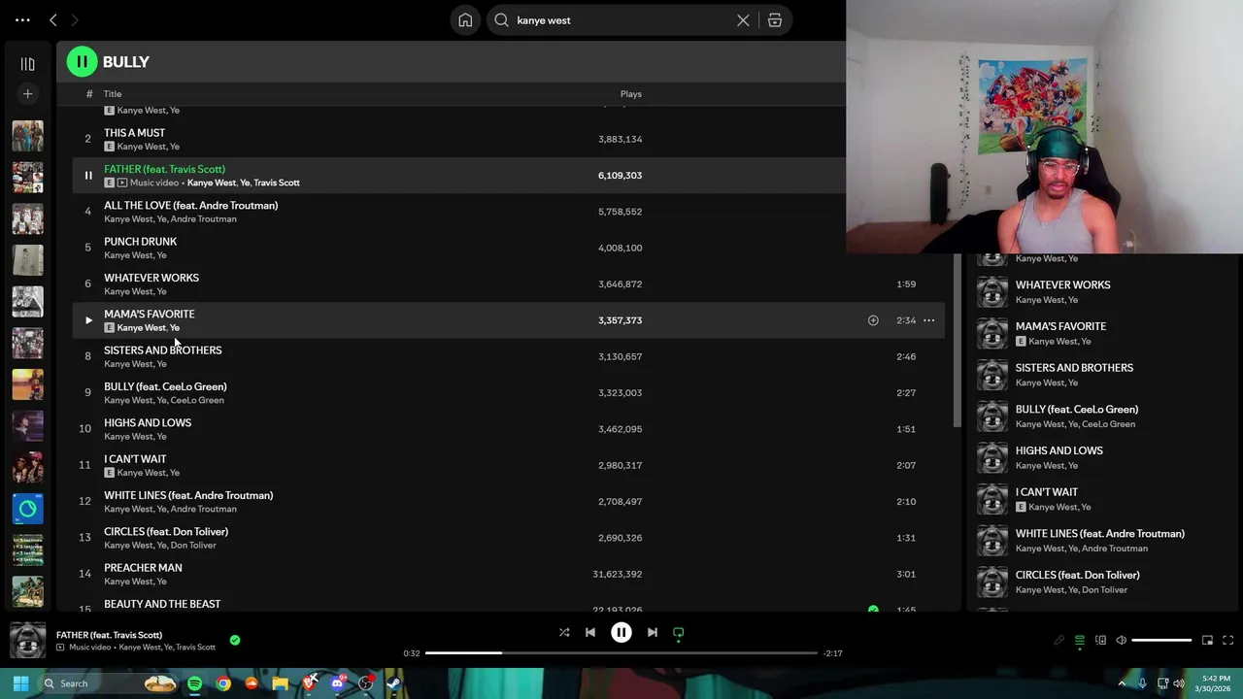Viewport: 1243px width, 699px height.
Task: Enter full screen mode icon
Action: 1227,641
